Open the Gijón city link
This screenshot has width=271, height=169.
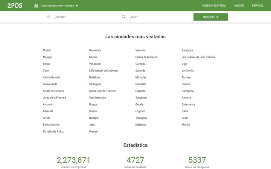46,71
